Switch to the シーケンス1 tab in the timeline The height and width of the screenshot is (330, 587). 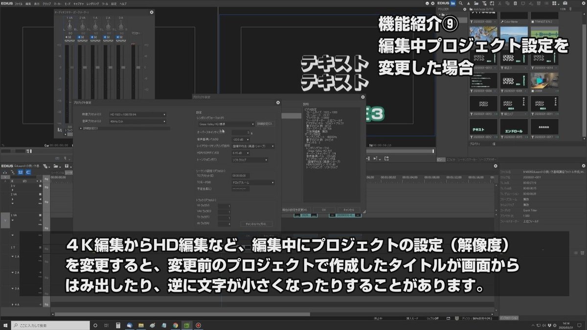tap(58, 172)
